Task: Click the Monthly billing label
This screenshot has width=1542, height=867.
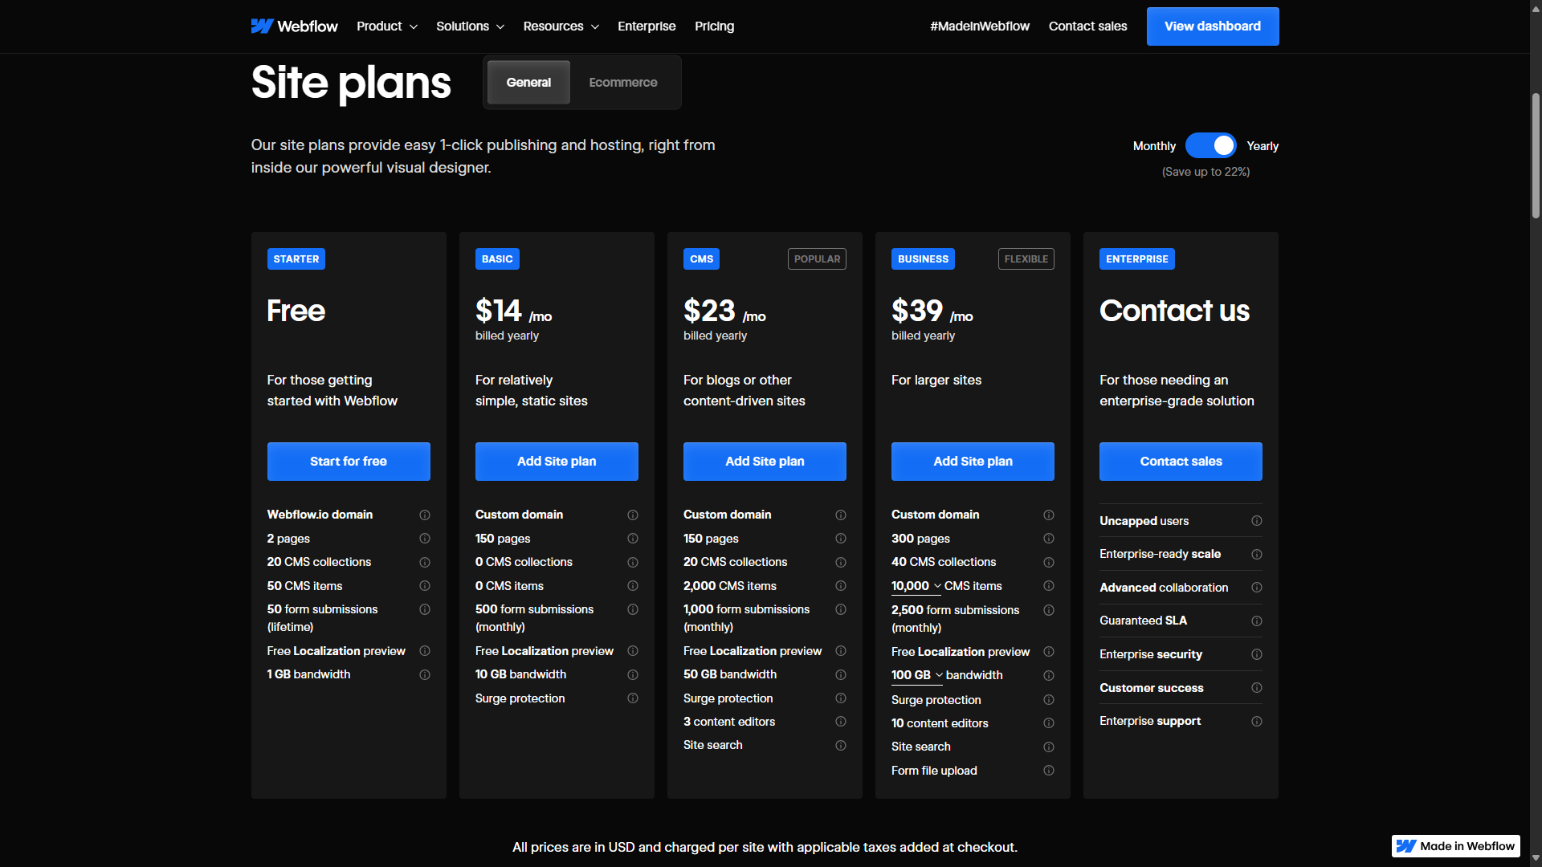Action: coord(1154,146)
